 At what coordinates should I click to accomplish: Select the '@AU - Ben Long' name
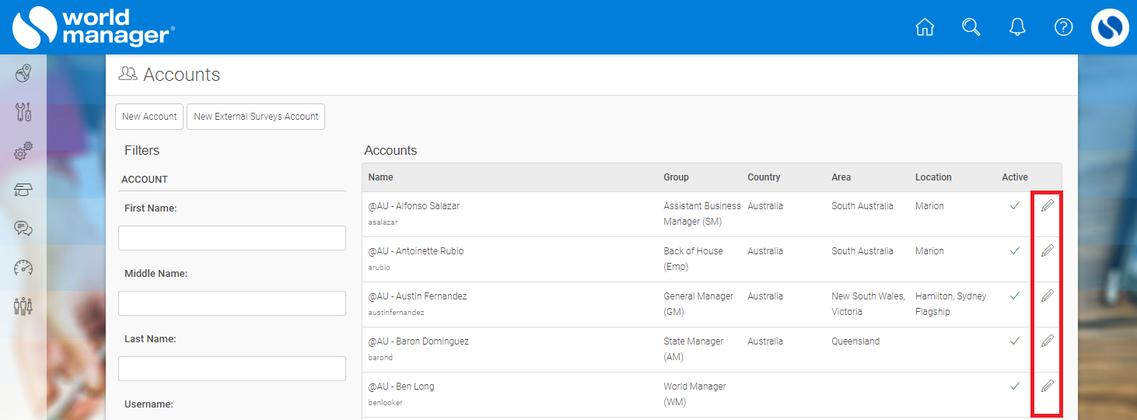pyautogui.click(x=401, y=387)
